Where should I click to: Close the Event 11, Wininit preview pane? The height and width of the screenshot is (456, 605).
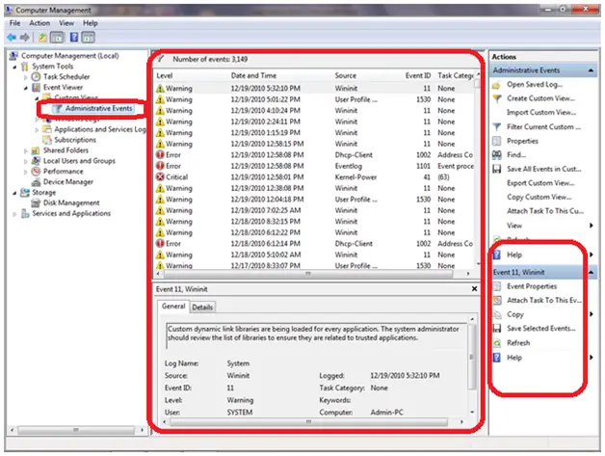point(475,289)
